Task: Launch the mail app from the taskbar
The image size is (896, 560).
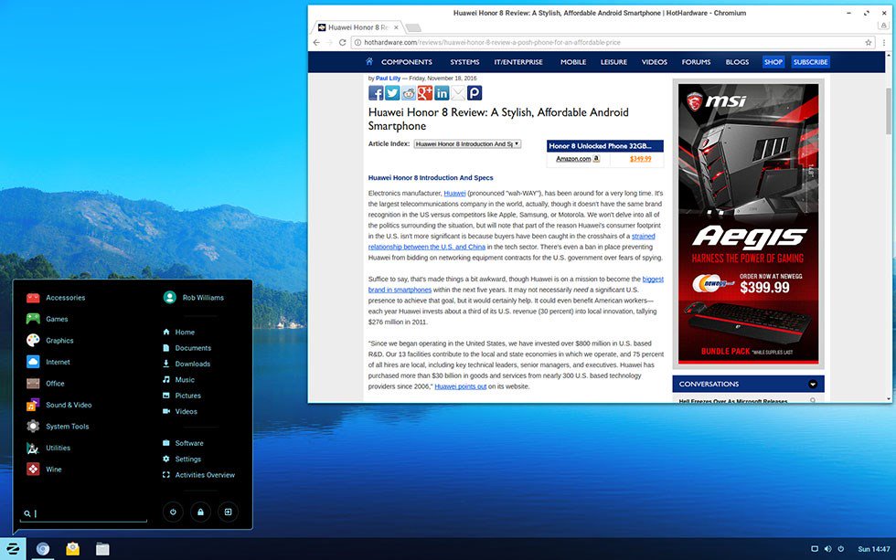Action: click(x=72, y=549)
